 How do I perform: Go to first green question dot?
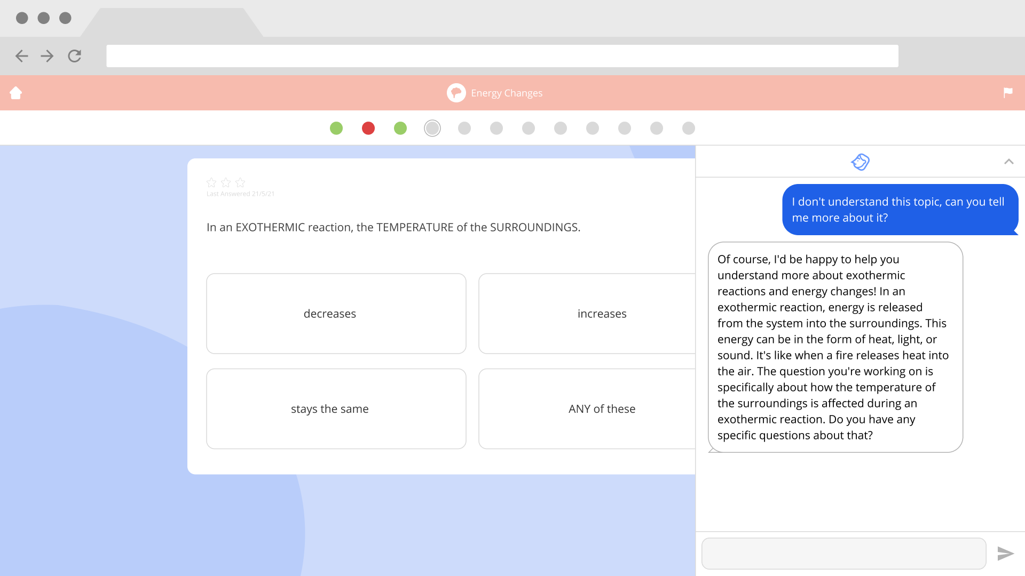point(336,128)
